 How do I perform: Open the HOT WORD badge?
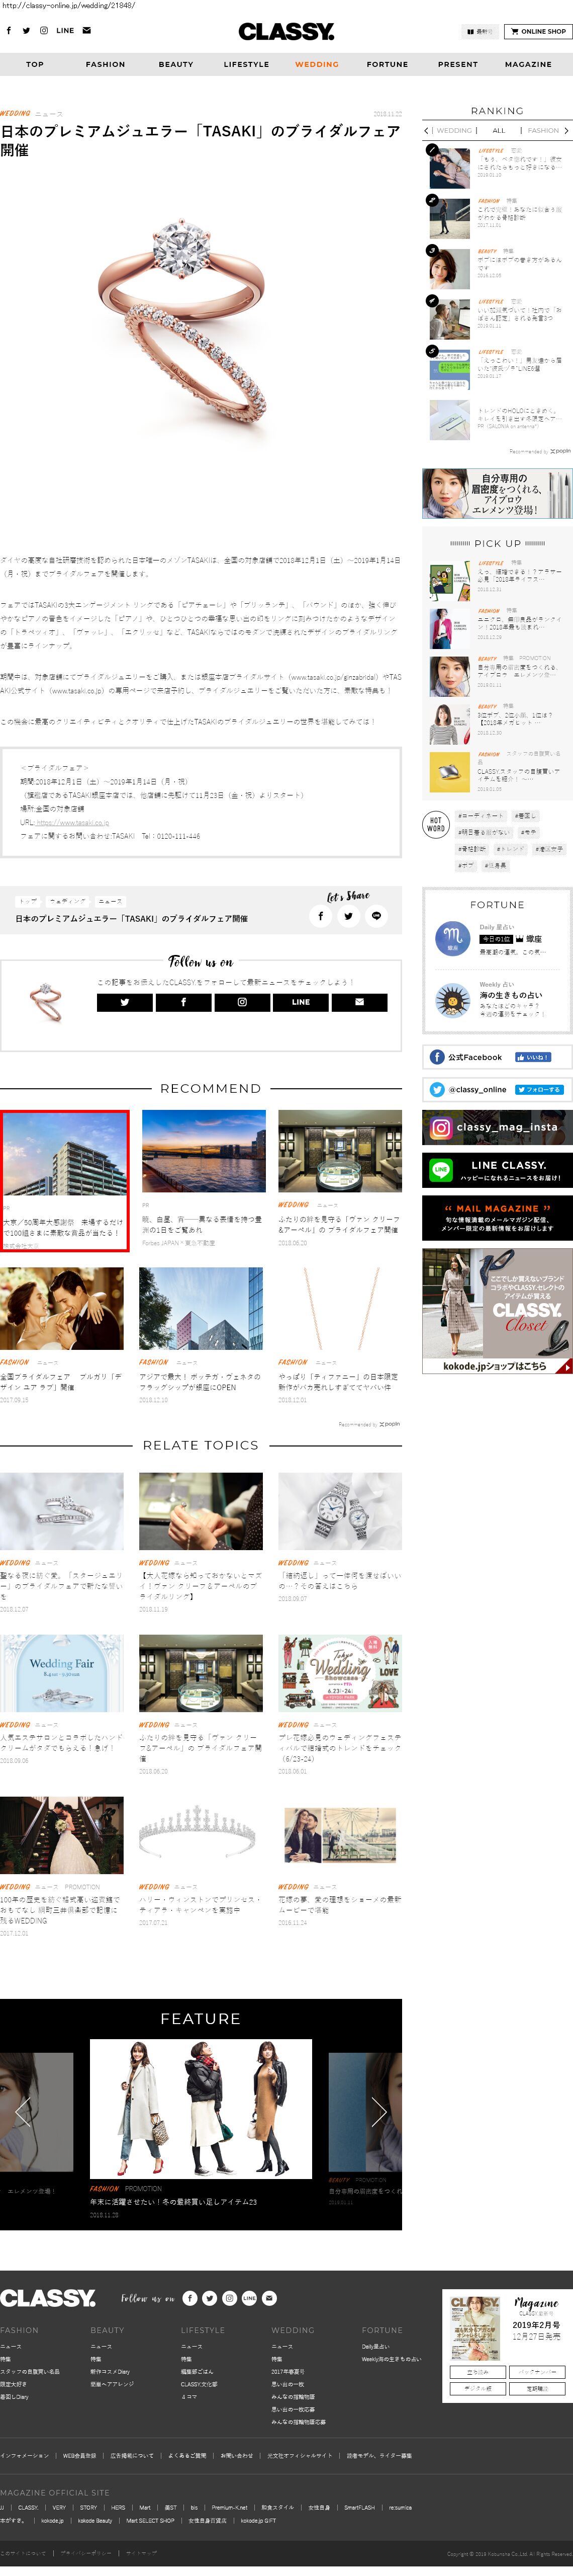pyautogui.click(x=435, y=824)
